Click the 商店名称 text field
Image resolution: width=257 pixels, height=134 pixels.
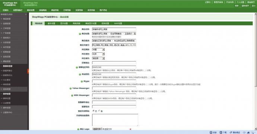114,29
